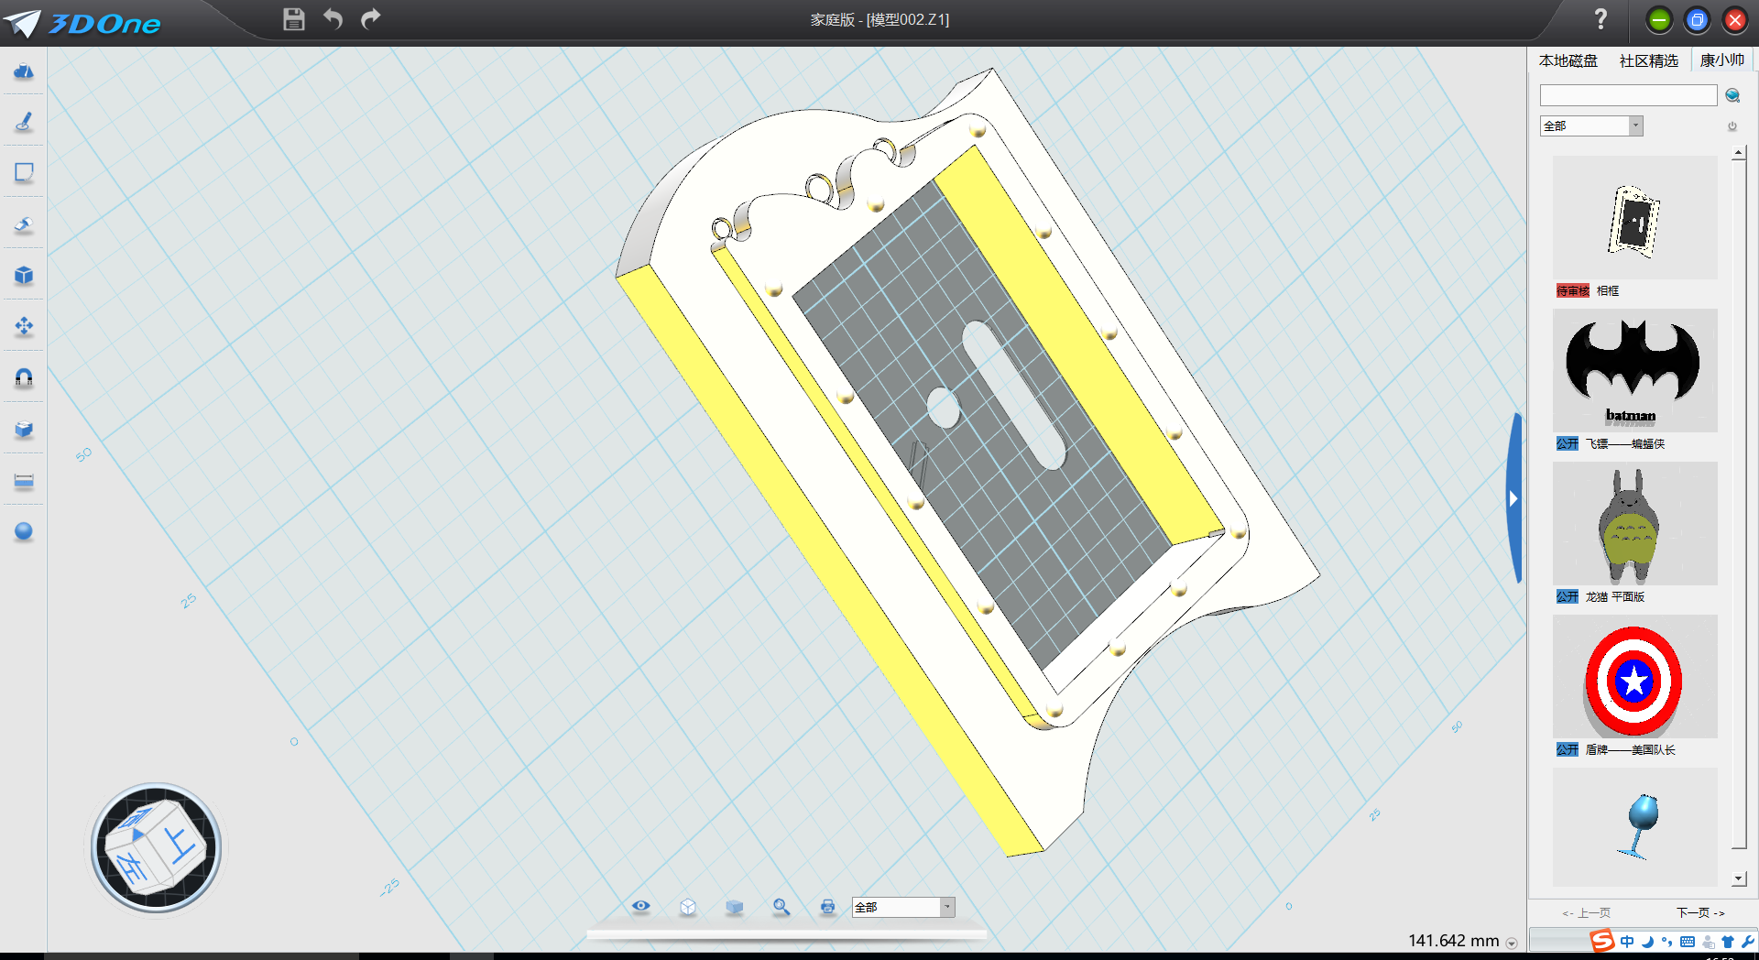Click the move tool with four arrows

click(x=24, y=326)
